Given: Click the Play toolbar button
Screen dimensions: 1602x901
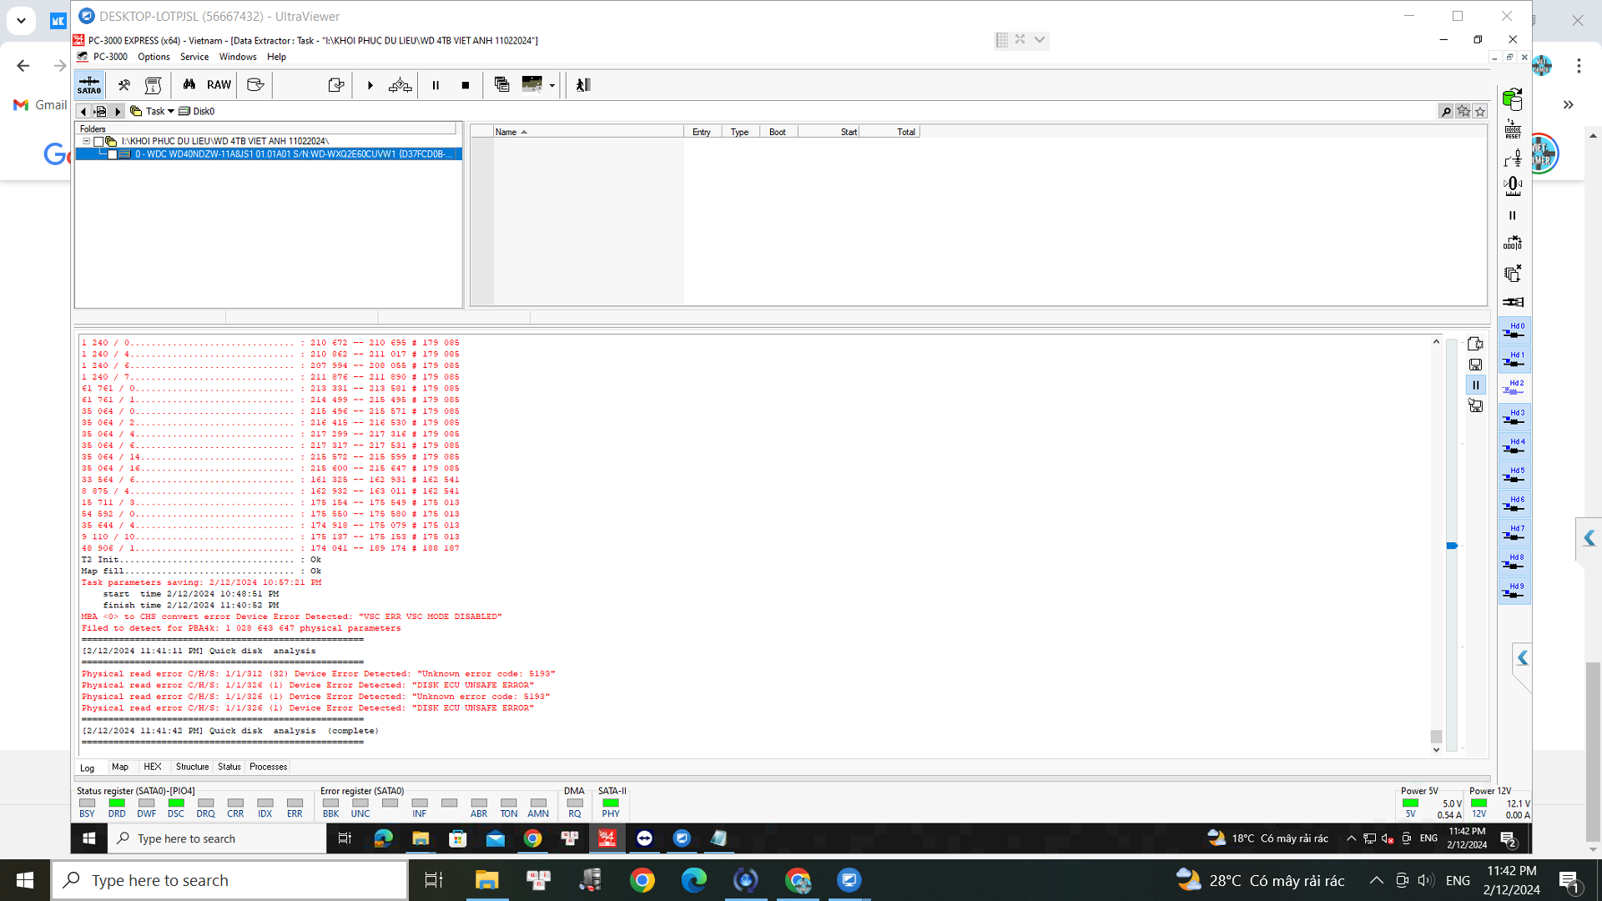Looking at the screenshot, I should pos(370,85).
